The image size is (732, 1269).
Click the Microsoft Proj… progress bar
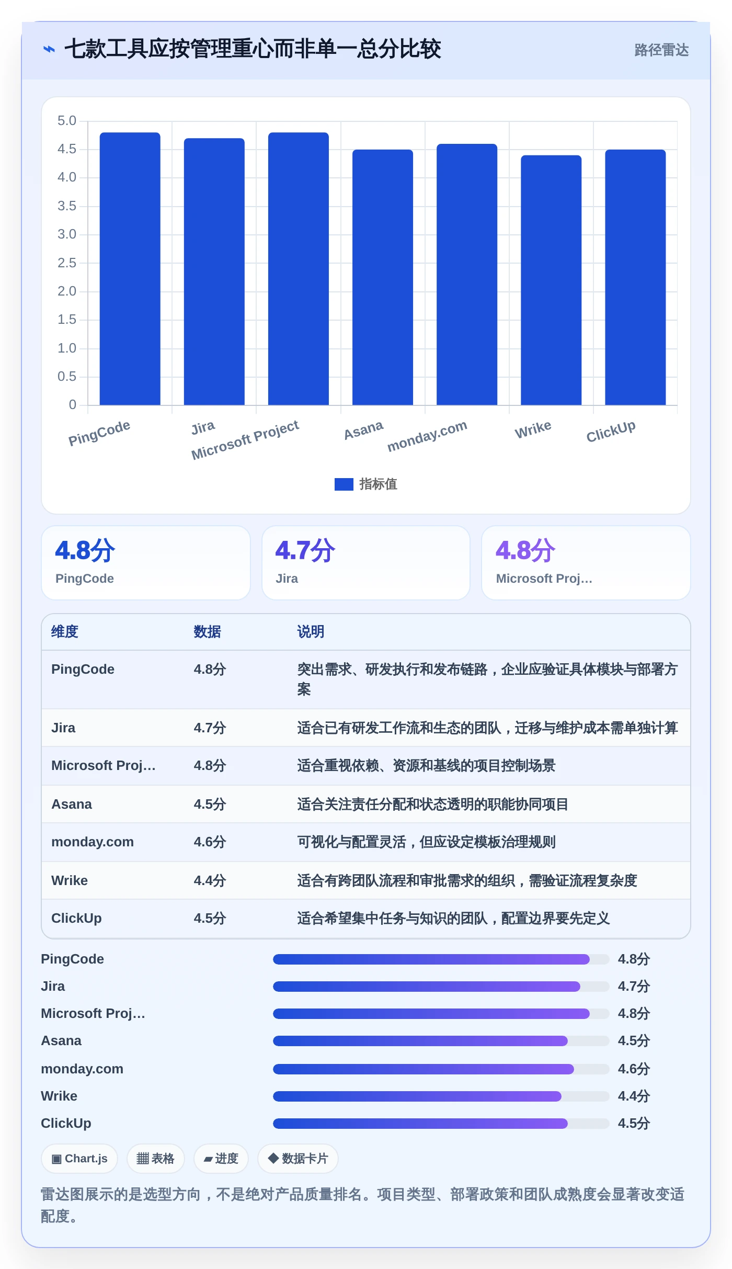click(x=441, y=1014)
